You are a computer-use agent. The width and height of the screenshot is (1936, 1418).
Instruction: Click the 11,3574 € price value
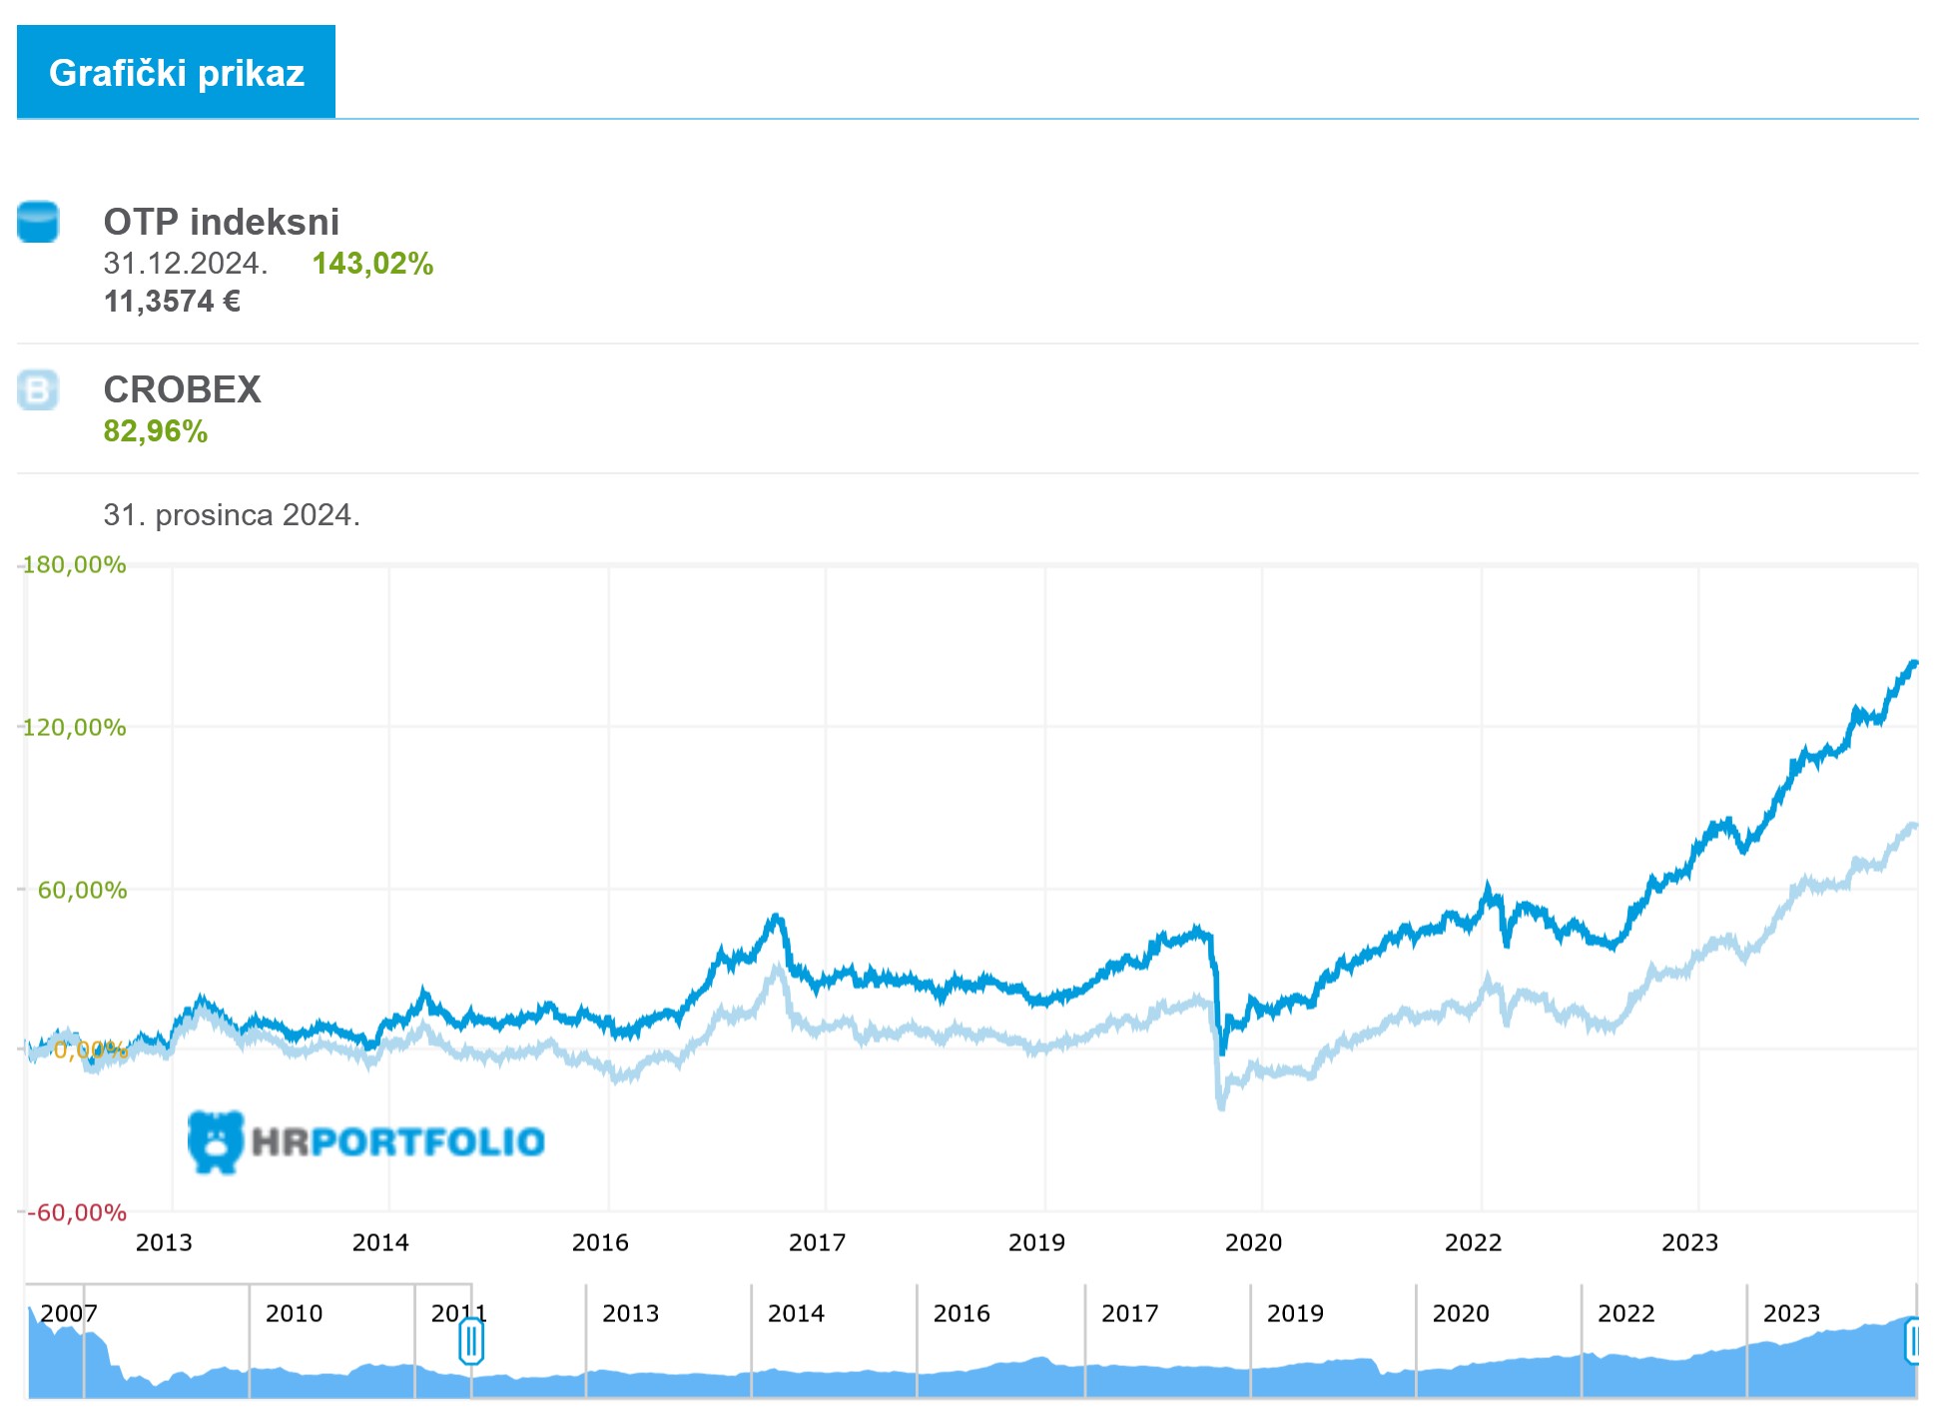click(x=172, y=302)
